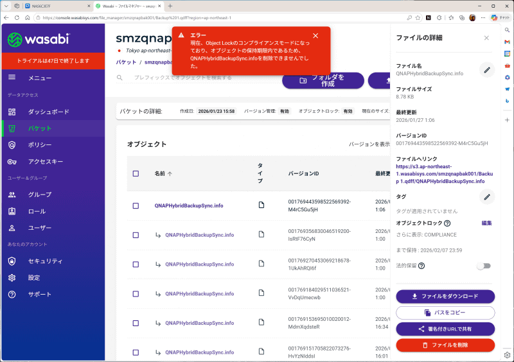Image resolution: width=514 pixels, height=362 pixels.
Task: Click the バージョンを表示 toggle label
Action: 369,144
